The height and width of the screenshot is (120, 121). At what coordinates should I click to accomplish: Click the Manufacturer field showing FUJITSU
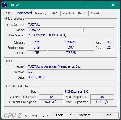click(x=71, y=24)
